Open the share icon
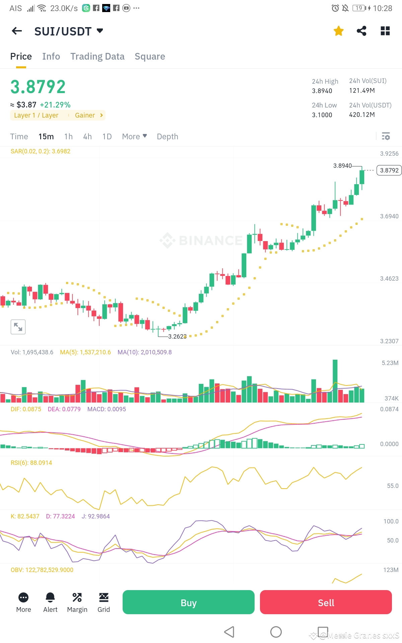 [361, 31]
